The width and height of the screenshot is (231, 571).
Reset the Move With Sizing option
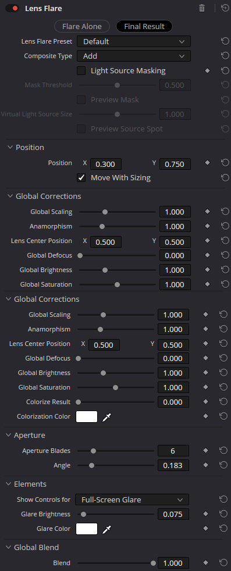point(225,177)
